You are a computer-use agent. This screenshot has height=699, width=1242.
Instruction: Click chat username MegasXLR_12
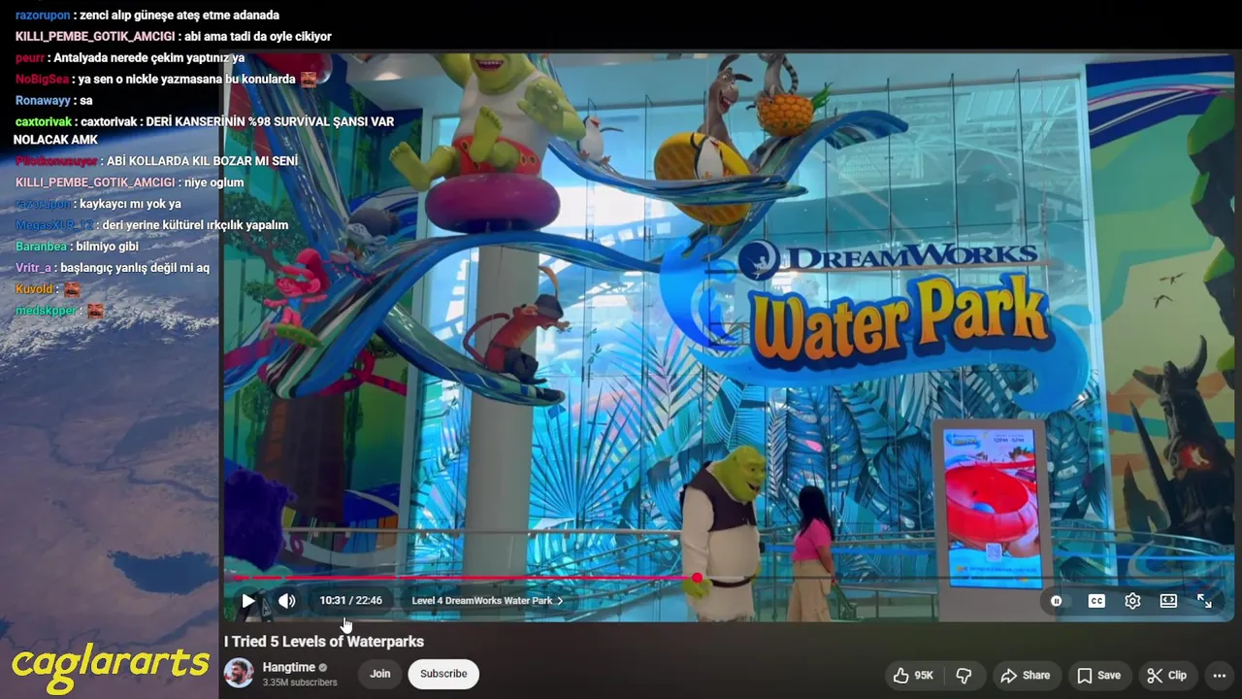click(x=54, y=225)
